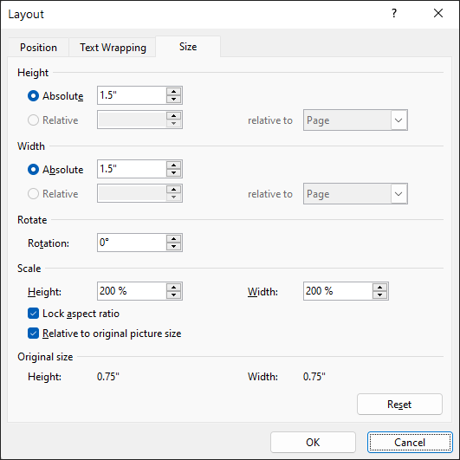Click the Reset button
The width and height of the screenshot is (460, 460).
[399, 405]
